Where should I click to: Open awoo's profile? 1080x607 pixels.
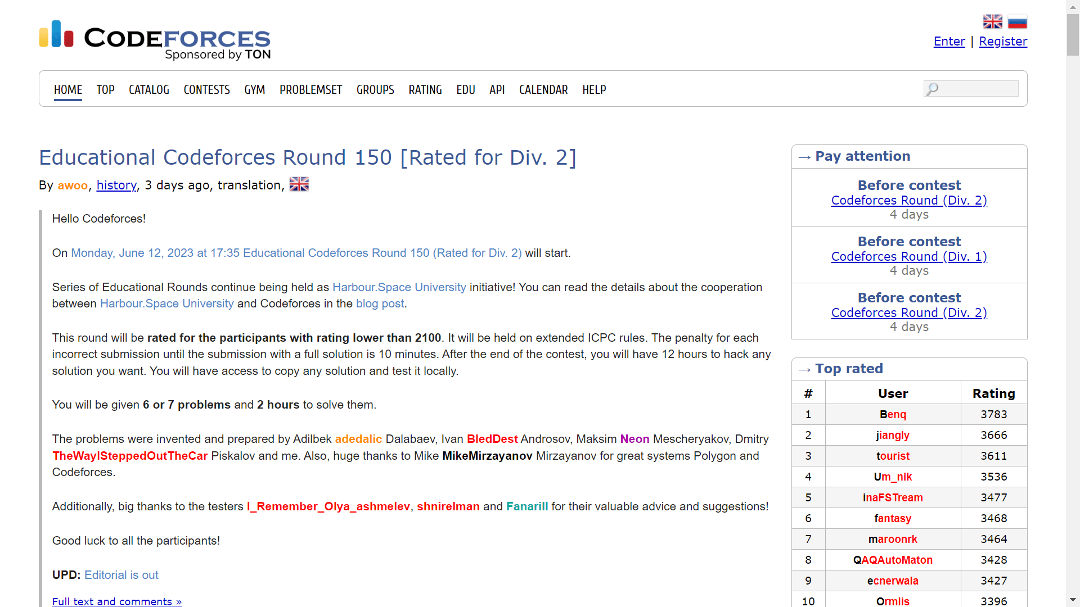pos(73,185)
